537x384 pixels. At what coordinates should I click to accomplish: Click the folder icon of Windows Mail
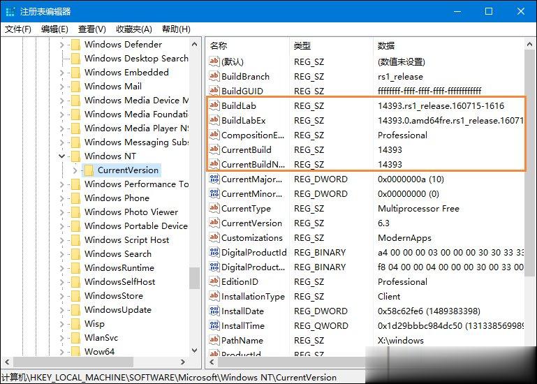[x=75, y=87]
